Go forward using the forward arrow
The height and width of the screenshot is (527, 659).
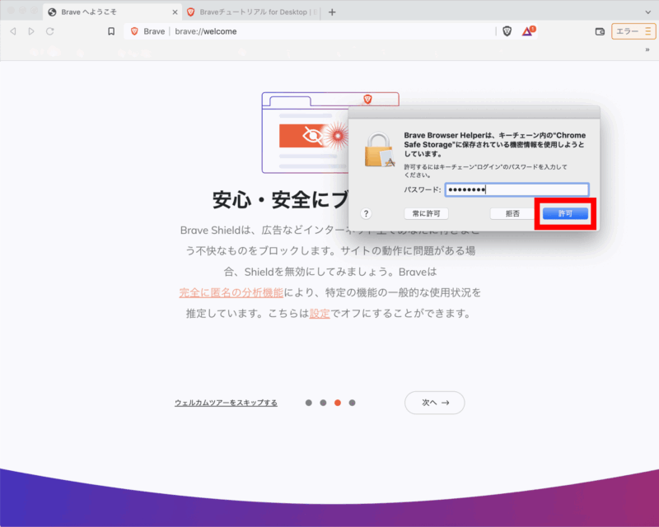[x=31, y=31]
